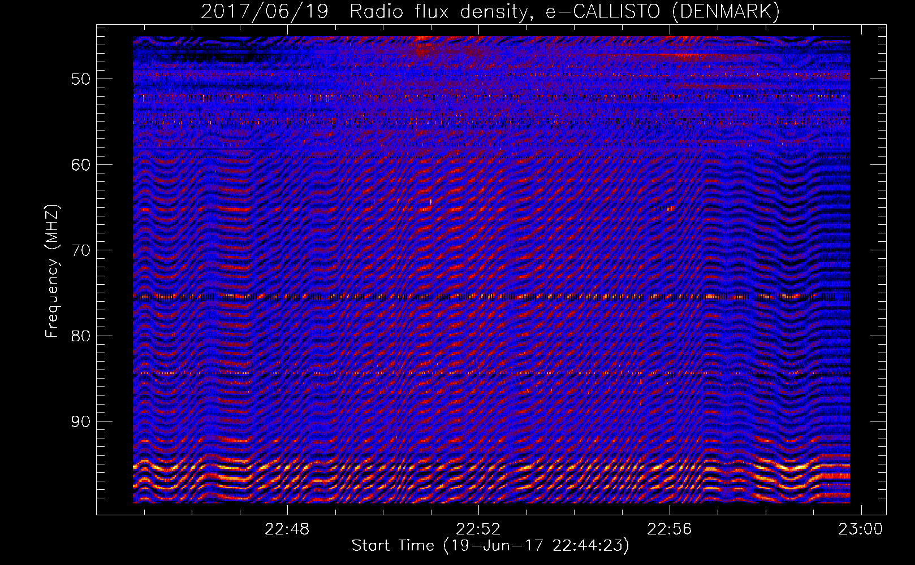Click the 'Start Time (19-Jun-17 22:44:23)' label
The height and width of the screenshot is (565, 915).
pyautogui.click(x=490, y=546)
